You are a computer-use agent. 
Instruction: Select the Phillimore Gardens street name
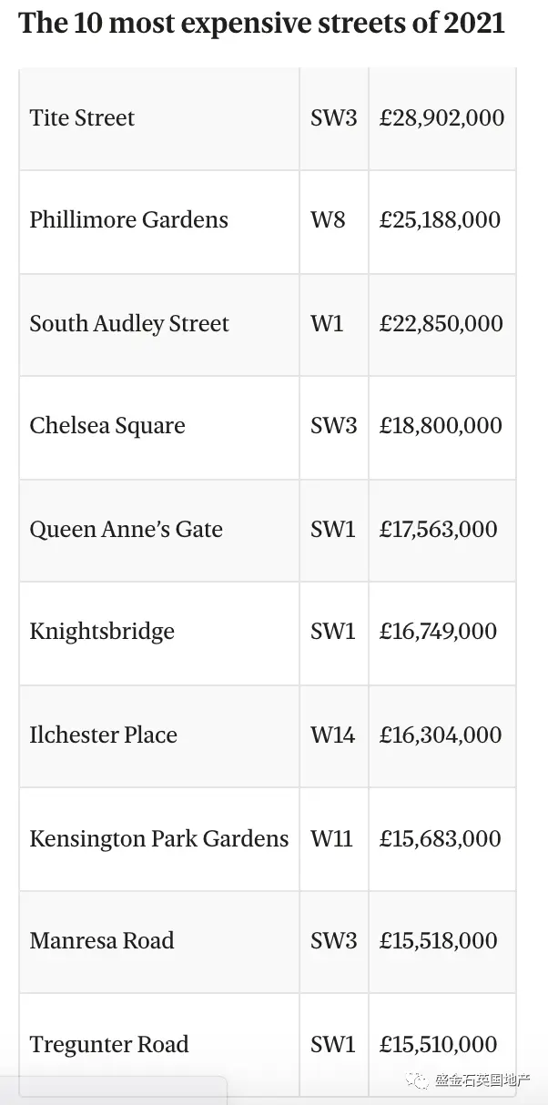(128, 220)
